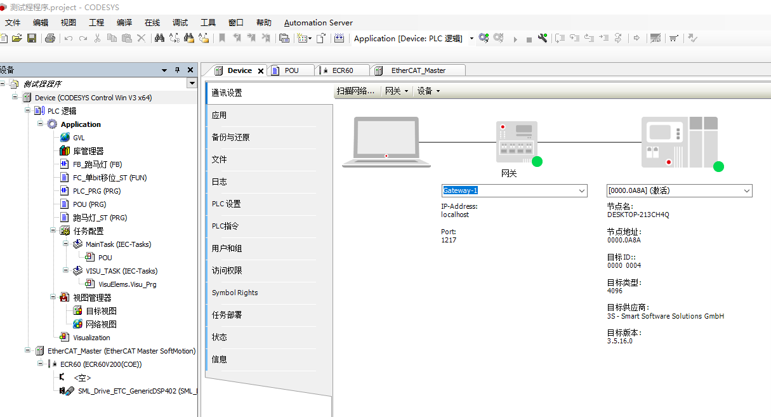Open Find with the binoculars icon
Screen dimensions: 771x417
click(159, 38)
